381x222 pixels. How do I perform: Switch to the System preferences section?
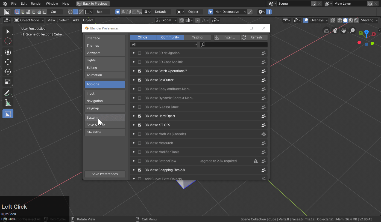click(105, 118)
